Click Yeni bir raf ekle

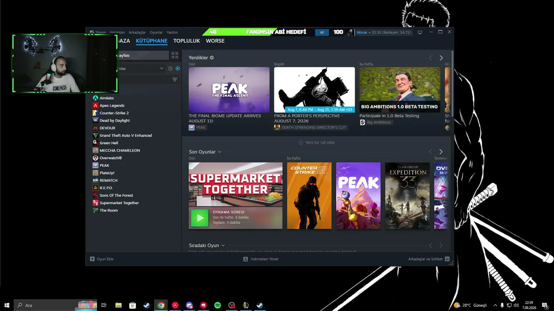[316, 143]
